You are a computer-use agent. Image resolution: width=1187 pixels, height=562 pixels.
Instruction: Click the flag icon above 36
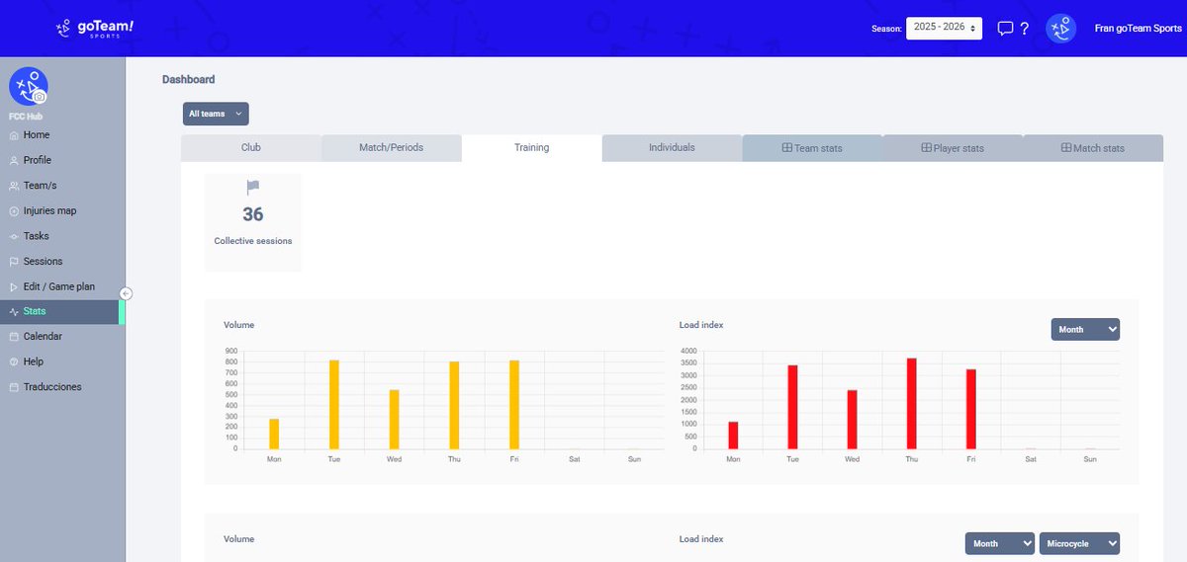tap(252, 187)
